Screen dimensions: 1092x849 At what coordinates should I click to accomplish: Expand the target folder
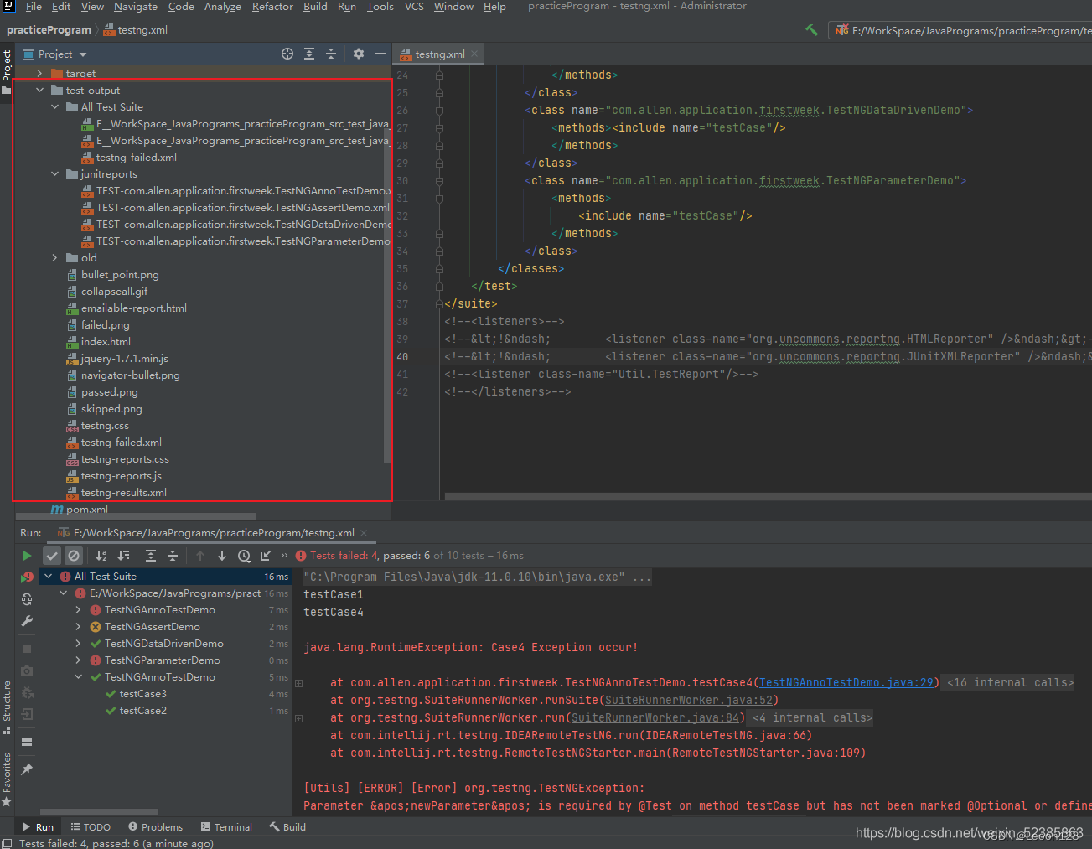click(39, 74)
